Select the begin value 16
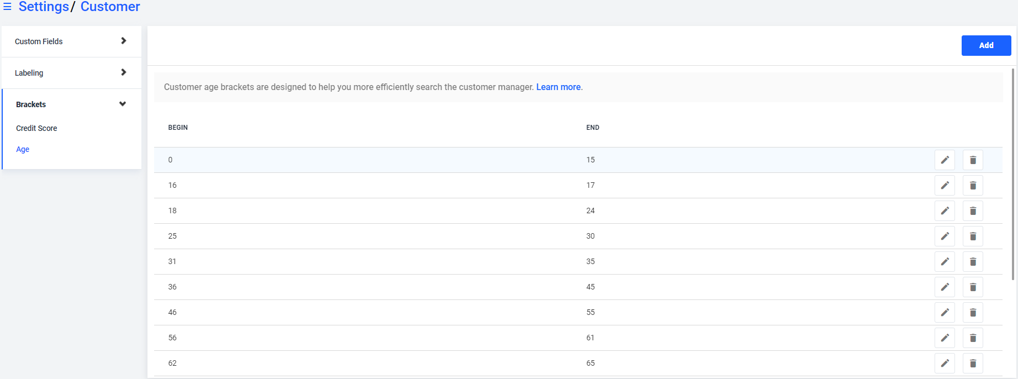The width and height of the screenshot is (1018, 379). click(172, 186)
